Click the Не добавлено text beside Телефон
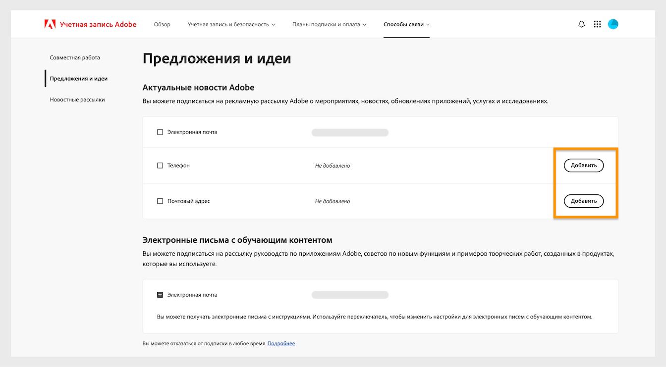666x367 pixels. pyautogui.click(x=333, y=166)
